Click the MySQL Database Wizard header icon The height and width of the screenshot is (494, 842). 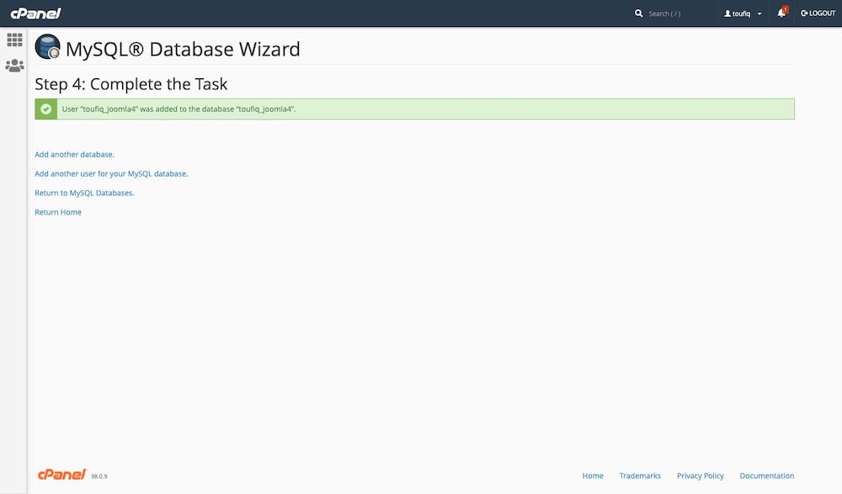point(47,48)
